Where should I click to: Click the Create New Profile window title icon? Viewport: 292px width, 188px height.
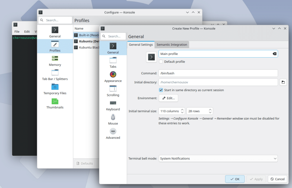103,28
